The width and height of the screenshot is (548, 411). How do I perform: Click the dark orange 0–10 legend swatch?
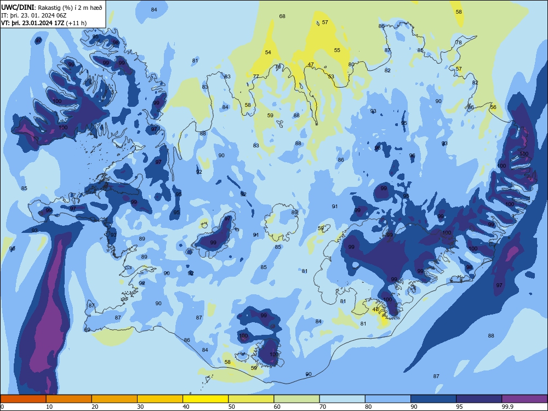coord(23,399)
